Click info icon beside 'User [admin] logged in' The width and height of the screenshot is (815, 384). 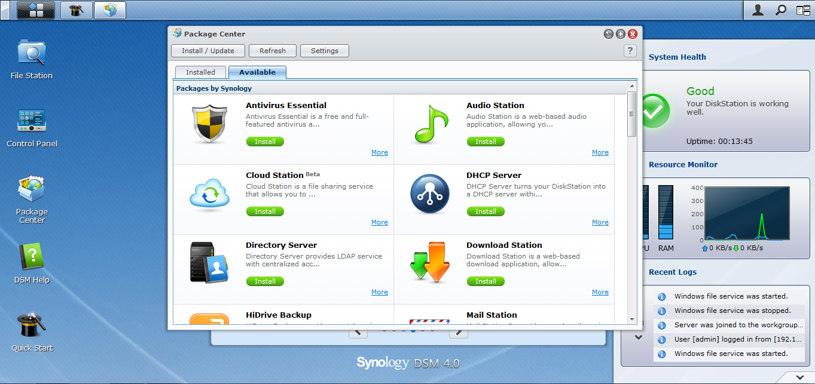click(x=662, y=339)
